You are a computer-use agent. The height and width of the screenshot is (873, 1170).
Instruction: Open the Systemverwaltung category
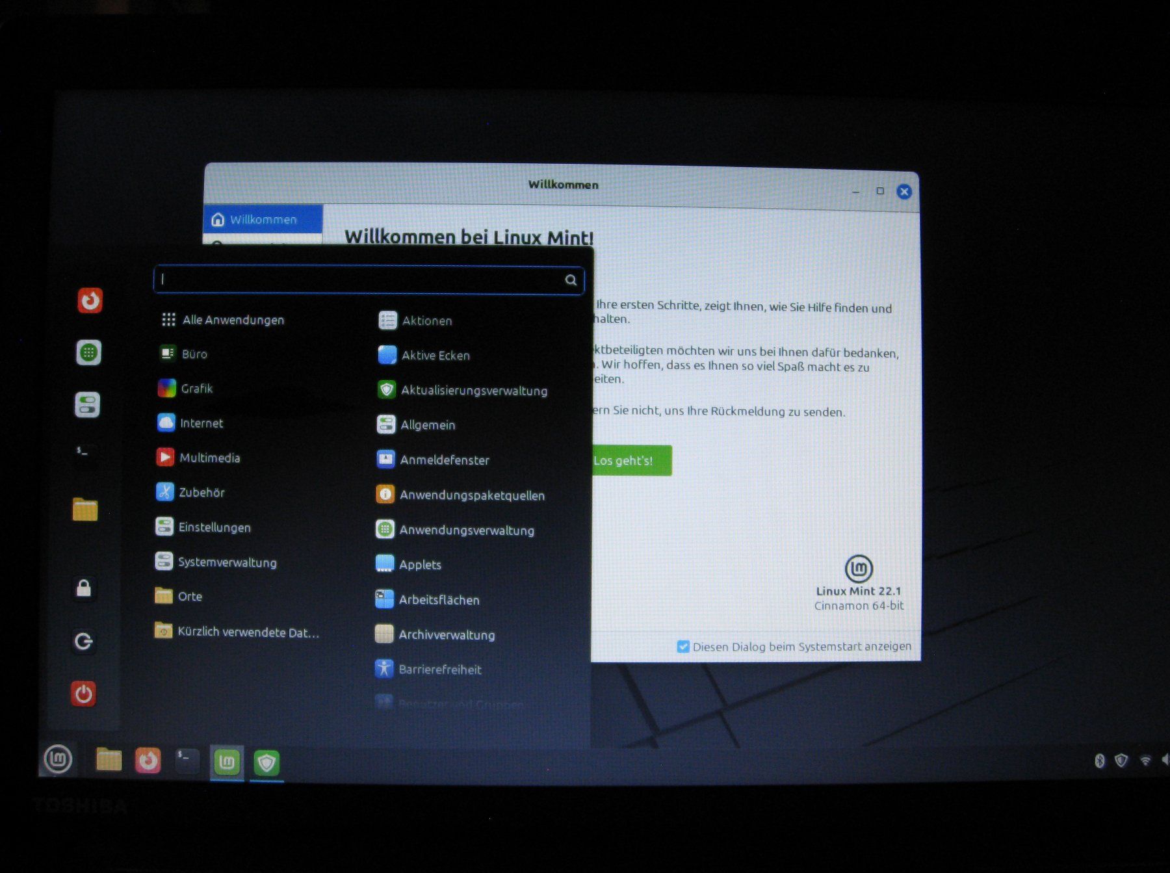(x=215, y=562)
